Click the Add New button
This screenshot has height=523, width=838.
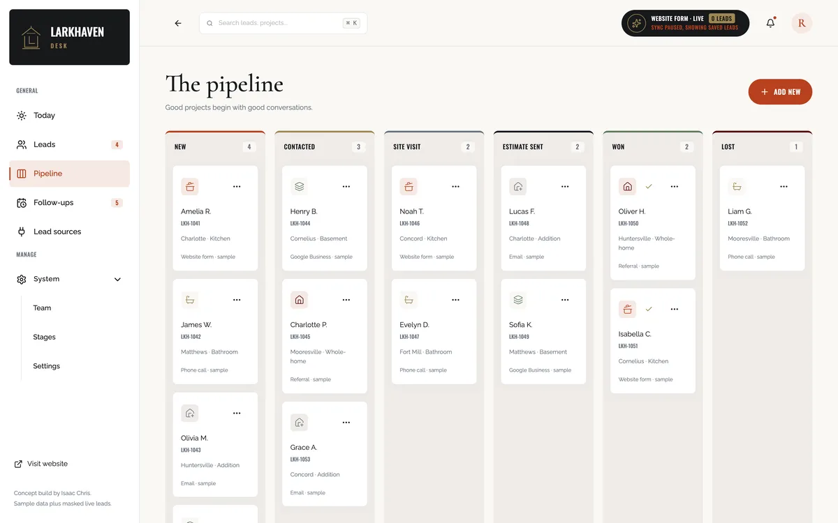click(780, 92)
